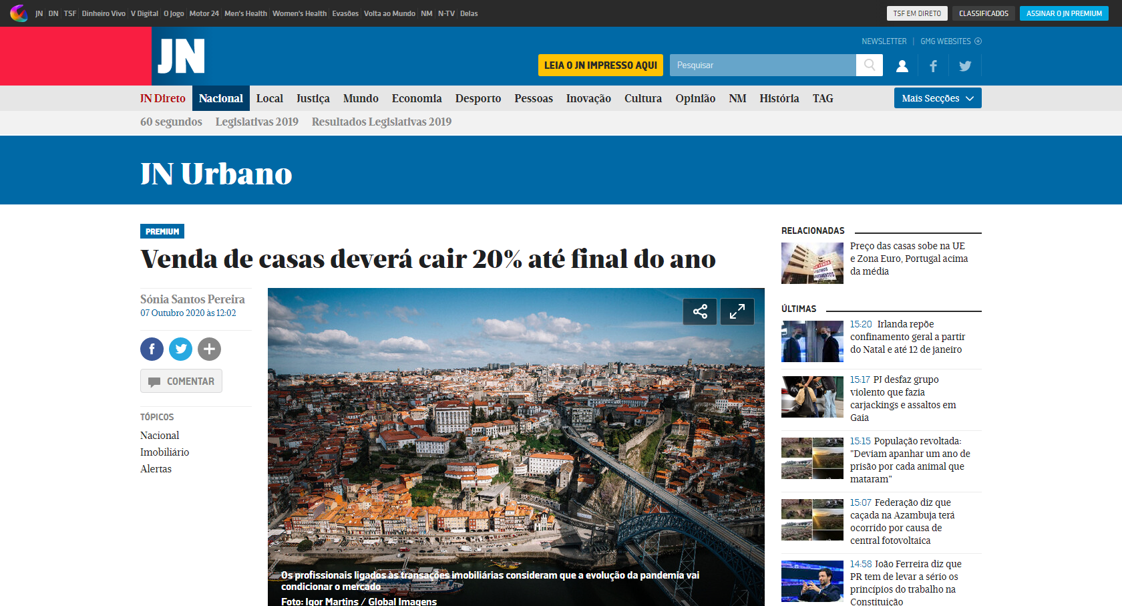This screenshot has width=1122, height=606.
Task: Open thumbnail for Irlanda confinamento story
Action: [x=812, y=341]
